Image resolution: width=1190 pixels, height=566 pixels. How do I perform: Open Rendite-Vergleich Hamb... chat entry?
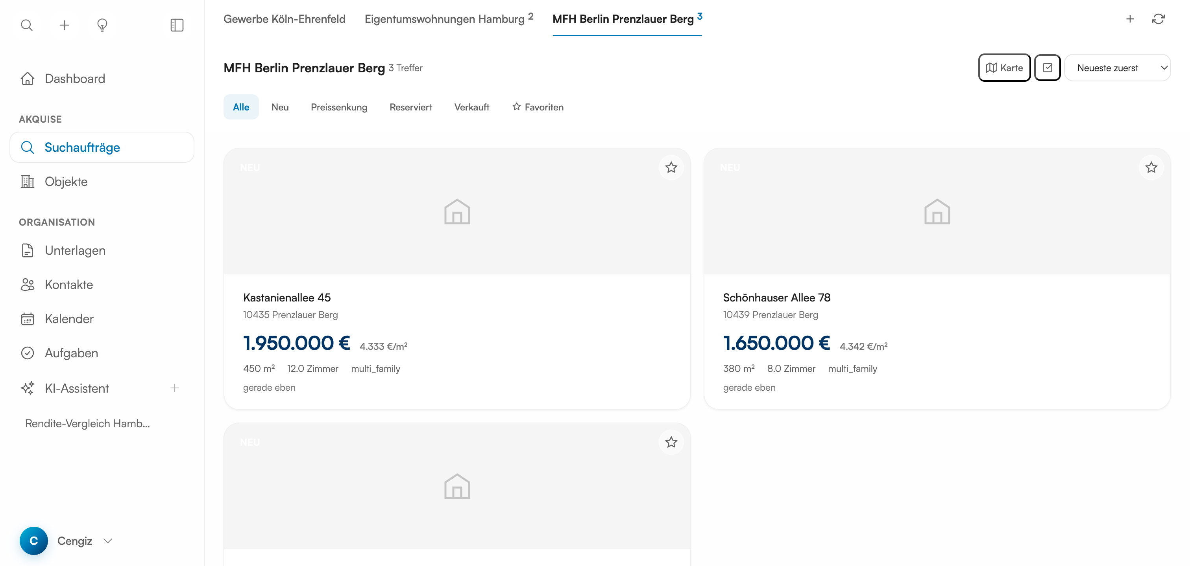click(88, 423)
